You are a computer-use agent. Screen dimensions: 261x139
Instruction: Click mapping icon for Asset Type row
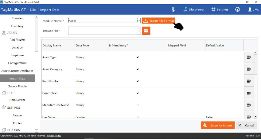(x=249, y=57)
